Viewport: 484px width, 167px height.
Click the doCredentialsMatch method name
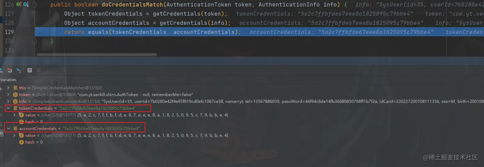point(132,5)
